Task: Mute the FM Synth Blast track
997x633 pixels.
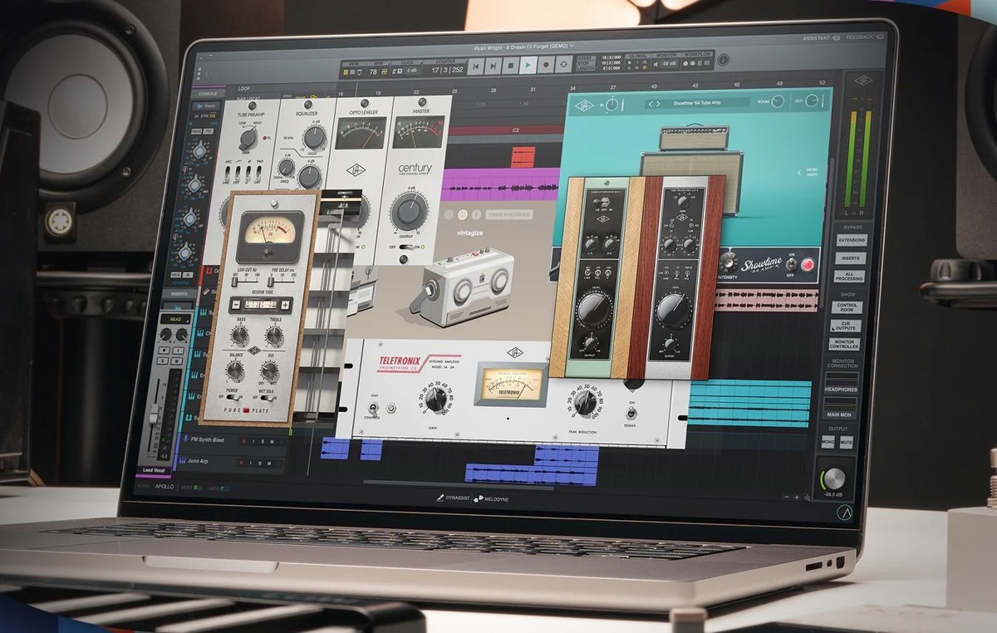Action: coord(272,442)
